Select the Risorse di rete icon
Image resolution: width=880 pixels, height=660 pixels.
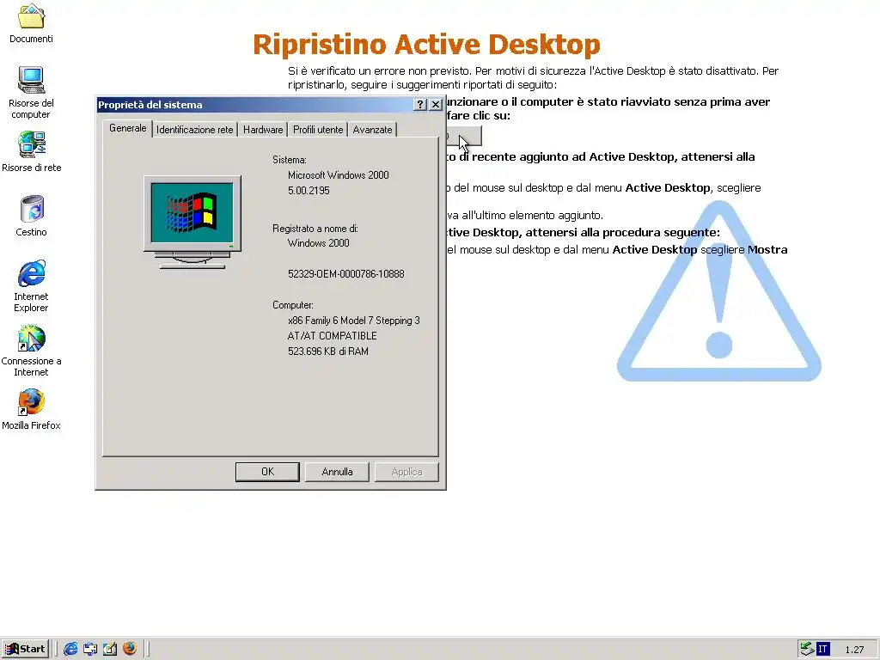(31, 144)
